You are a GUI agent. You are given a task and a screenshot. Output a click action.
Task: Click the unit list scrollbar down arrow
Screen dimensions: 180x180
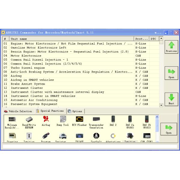coord(161,105)
